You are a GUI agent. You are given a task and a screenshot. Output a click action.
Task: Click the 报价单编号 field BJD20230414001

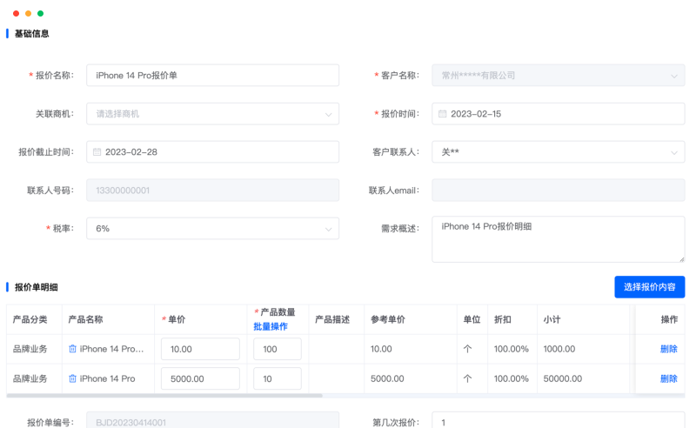pyautogui.click(x=212, y=421)
